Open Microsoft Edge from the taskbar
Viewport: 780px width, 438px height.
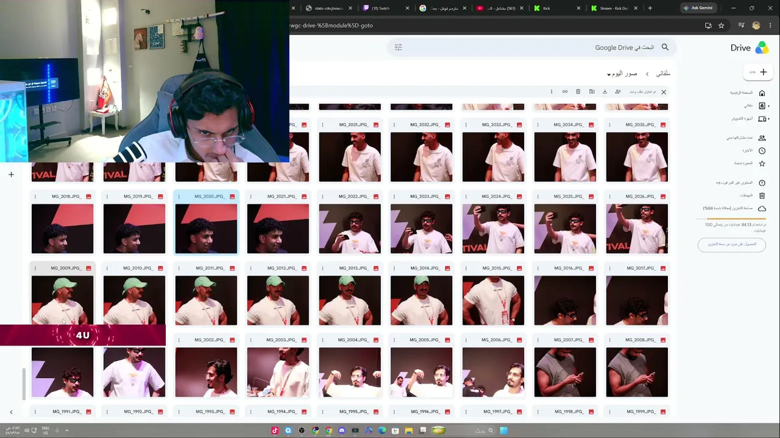[382, 431]
